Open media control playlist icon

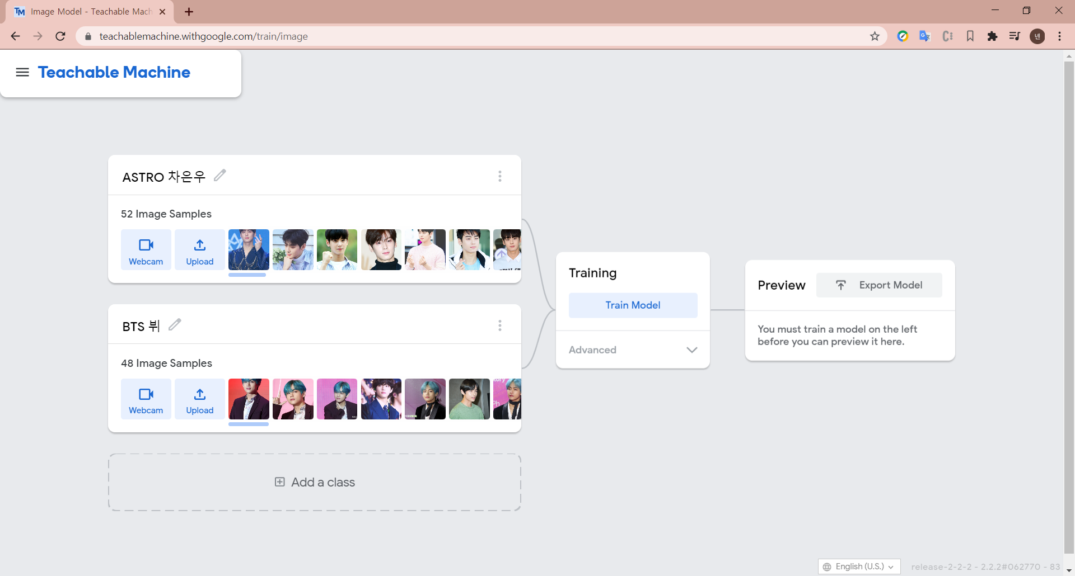click(1015, 36)
